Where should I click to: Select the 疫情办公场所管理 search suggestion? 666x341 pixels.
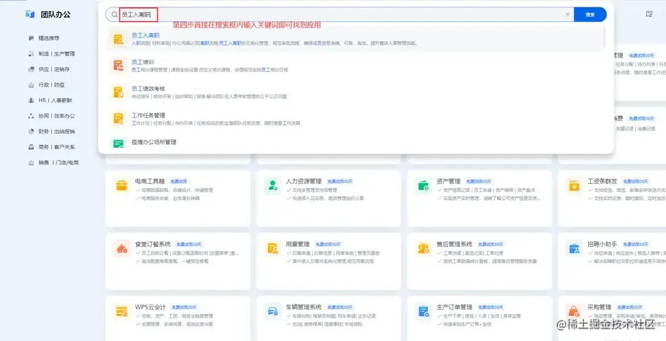355,143
